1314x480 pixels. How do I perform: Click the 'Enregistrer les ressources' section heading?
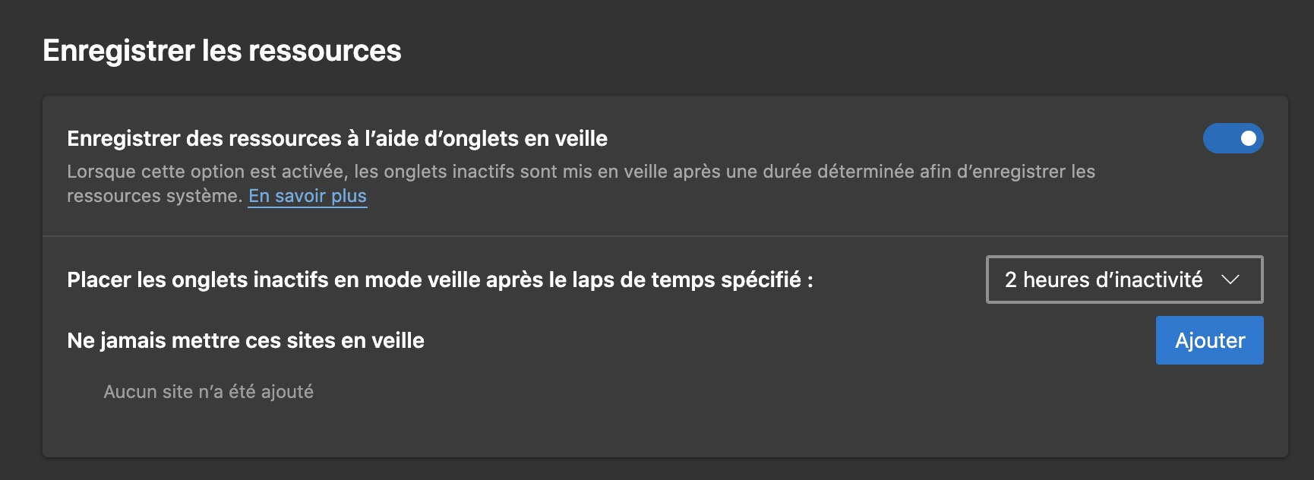222,51
